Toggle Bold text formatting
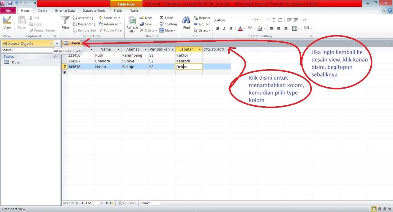This screenshot has width=393, height=212. [217, 28]
